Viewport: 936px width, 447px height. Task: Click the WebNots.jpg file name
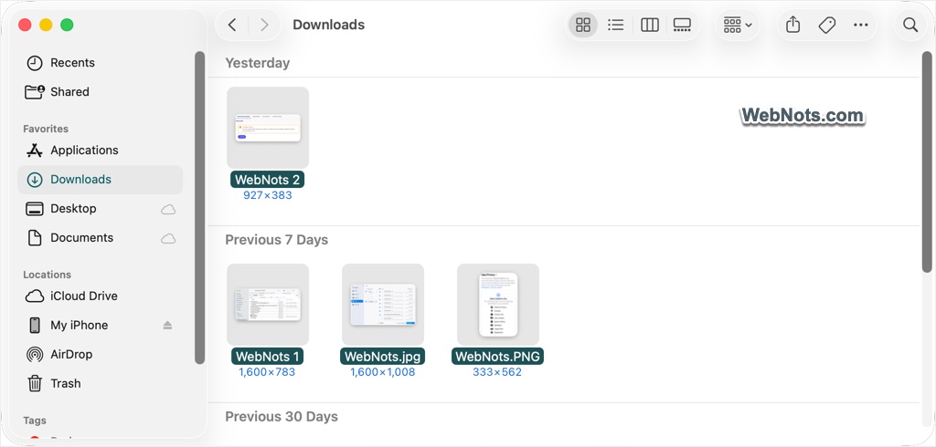click(383, 357)
